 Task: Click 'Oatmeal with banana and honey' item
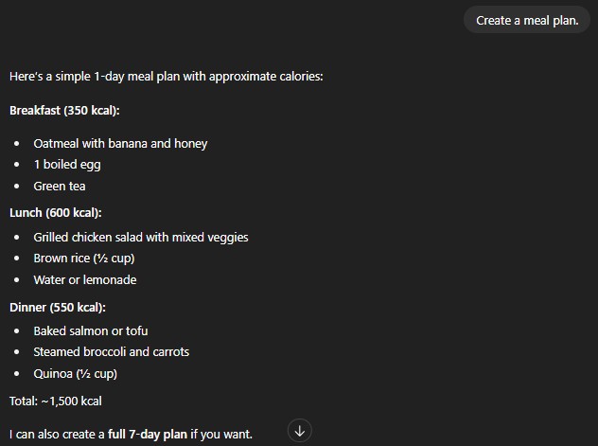coord(120,144)
